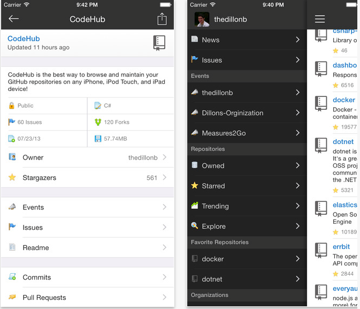Tap the Readme document icon
Image resolution: width=360 pixels, height=309 pixels.
[x=12, y=247]
